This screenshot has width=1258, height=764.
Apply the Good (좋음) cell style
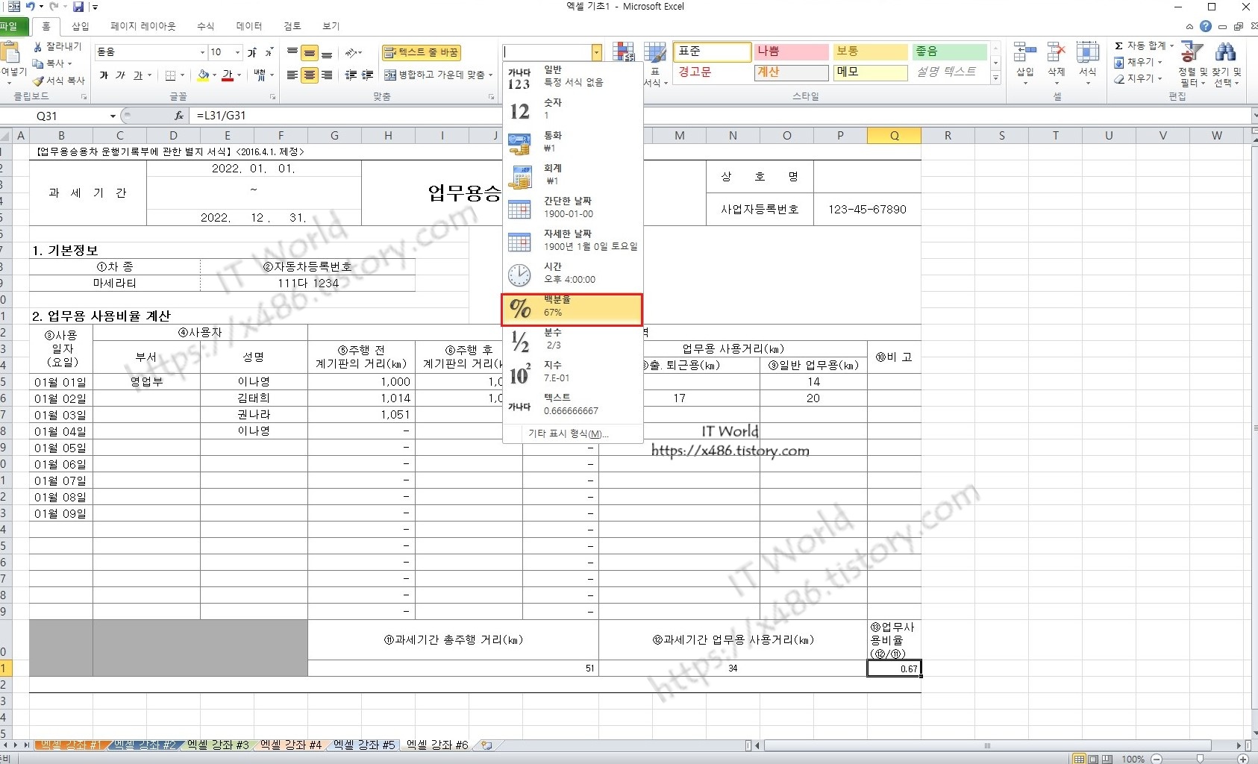pyautogui.click(x=949, y=51)
